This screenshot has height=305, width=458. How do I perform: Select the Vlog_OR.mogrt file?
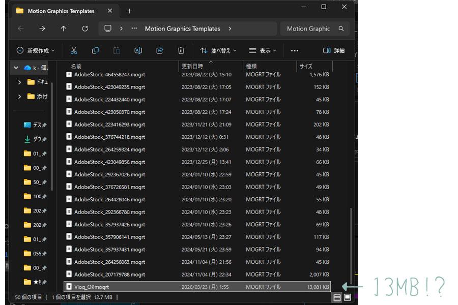point(91,287)
